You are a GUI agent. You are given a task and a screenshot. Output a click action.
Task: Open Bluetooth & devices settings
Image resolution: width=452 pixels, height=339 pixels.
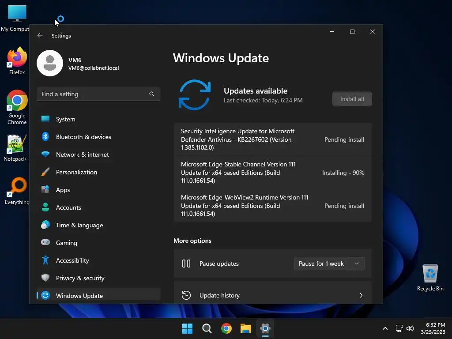pyautogui.click(x=98, y=137)
